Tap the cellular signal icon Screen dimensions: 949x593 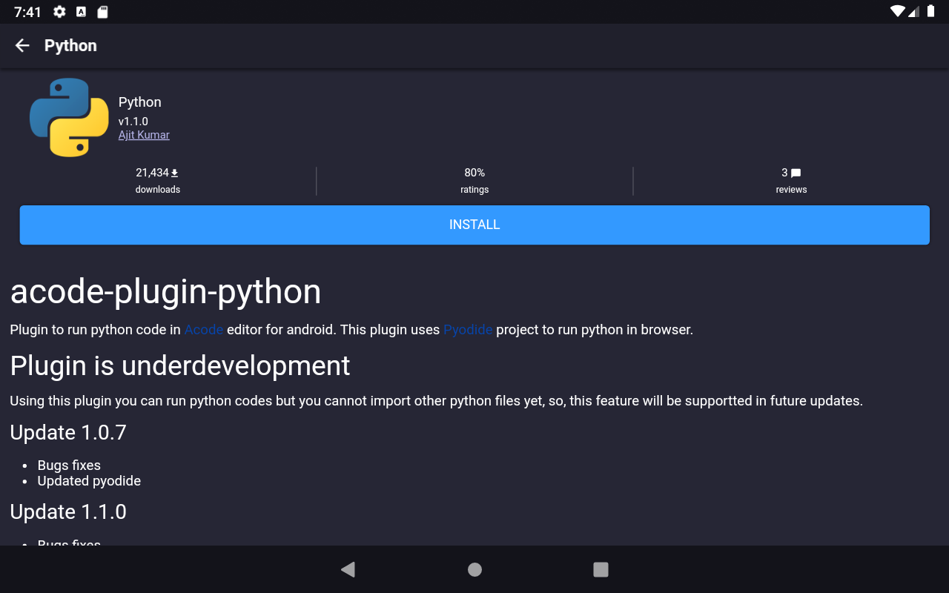(x=914, y=12)
